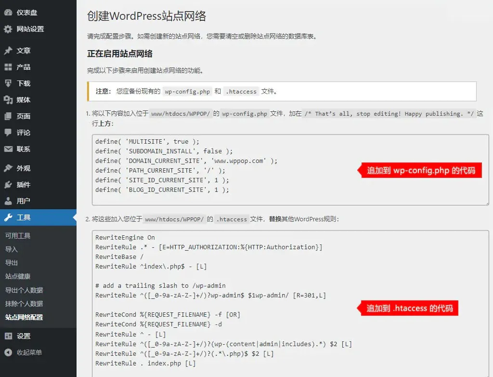Open the 产品 grid icon
The width and height of the screenshot is (493, 377).
pyautogui.click(x=7, y=67)
